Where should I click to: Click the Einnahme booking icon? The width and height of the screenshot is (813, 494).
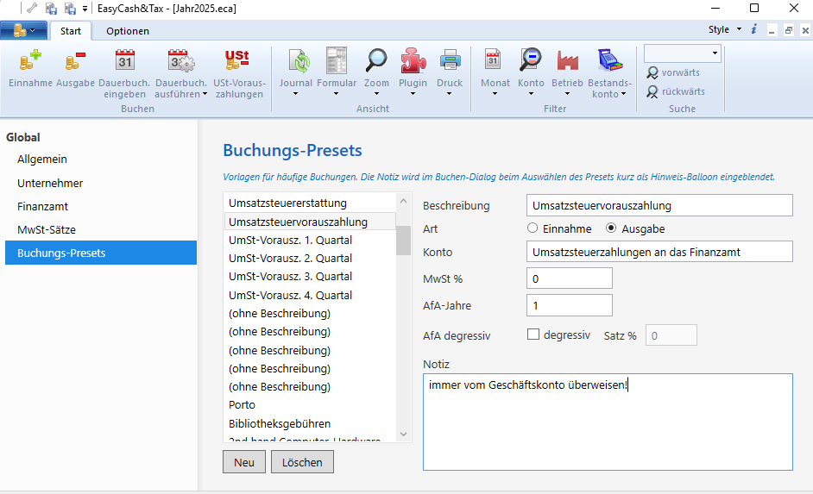click(x=30, y=60)
